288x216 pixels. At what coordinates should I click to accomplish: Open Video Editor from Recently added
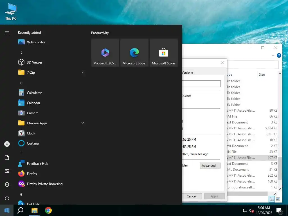pos(51,42)
